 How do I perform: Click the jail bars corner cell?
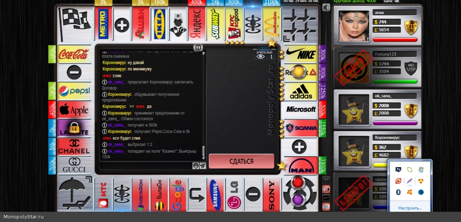[300, 25]
